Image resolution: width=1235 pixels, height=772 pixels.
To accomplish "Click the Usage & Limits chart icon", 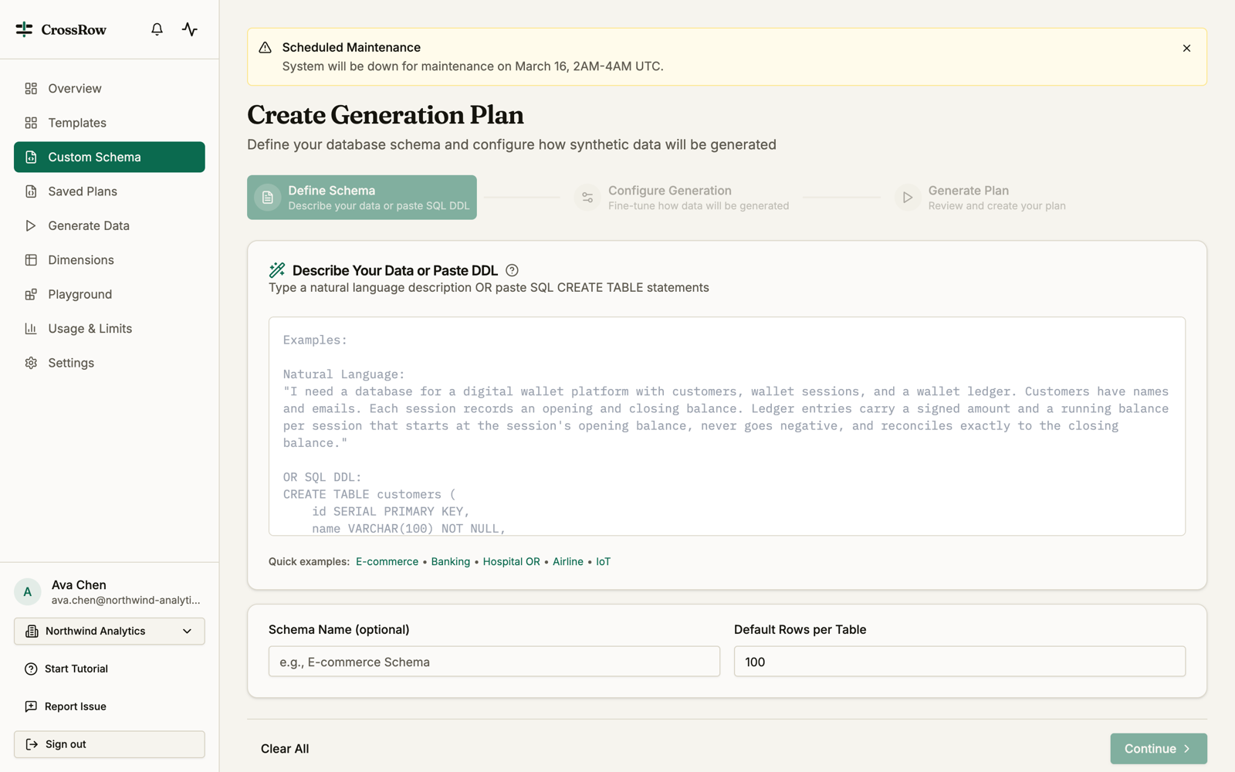I will (31, 329).
